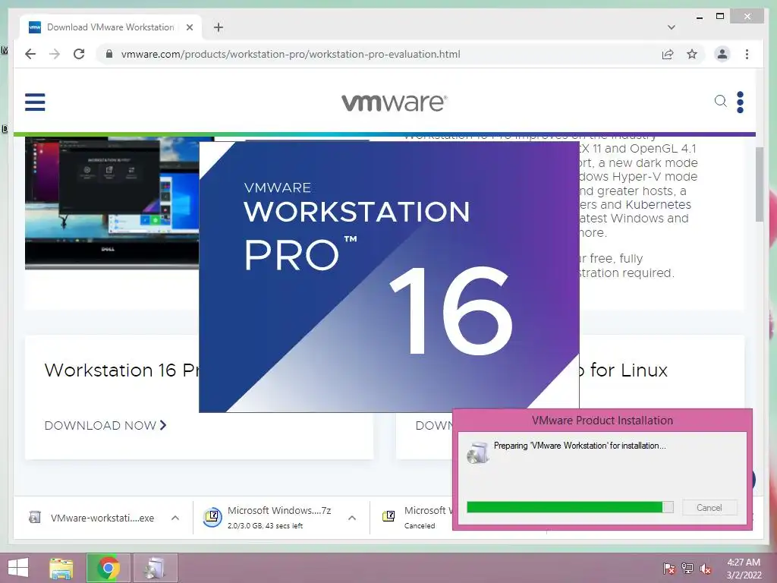Share this page from address bar
This screenshot has width=777, height=583.
(668, 54)
